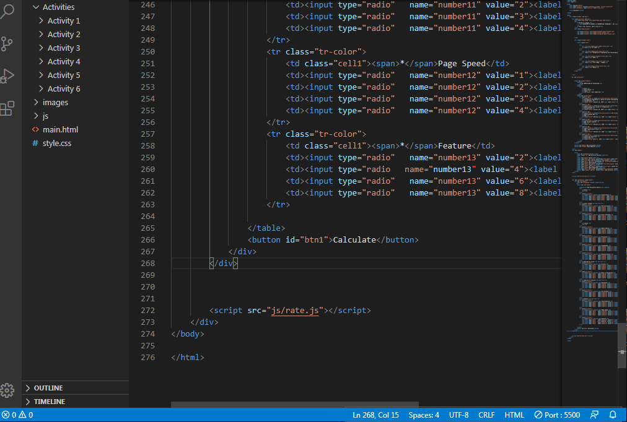627x422 pixels.
Task: Change language mode via HTML
Action: click(514, 415)
